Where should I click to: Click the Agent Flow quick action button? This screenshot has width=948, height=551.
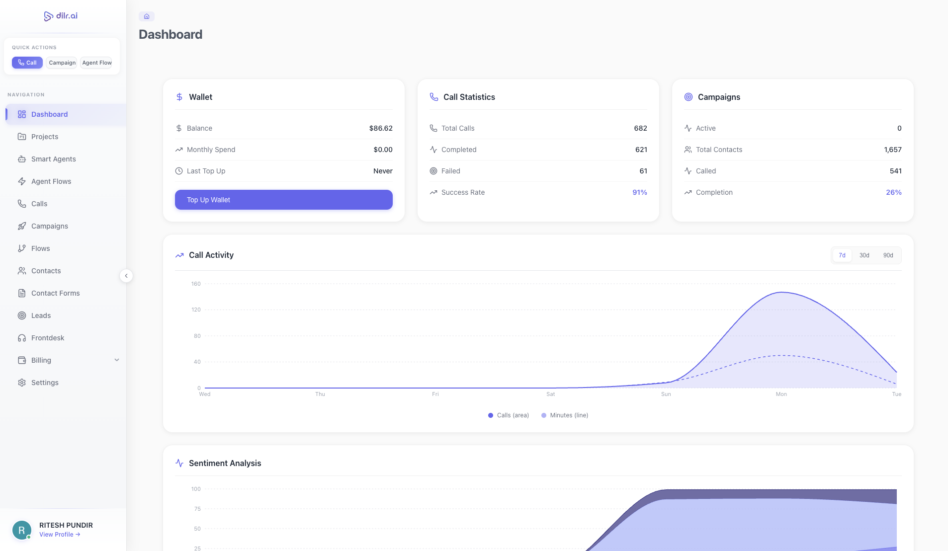point(97,63)
